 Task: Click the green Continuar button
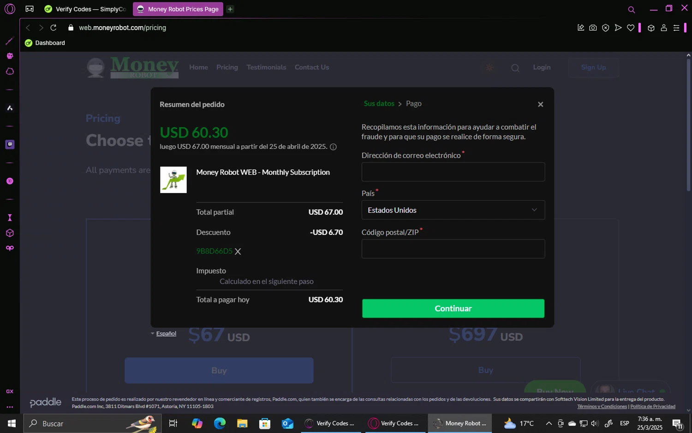coord(453,308)
